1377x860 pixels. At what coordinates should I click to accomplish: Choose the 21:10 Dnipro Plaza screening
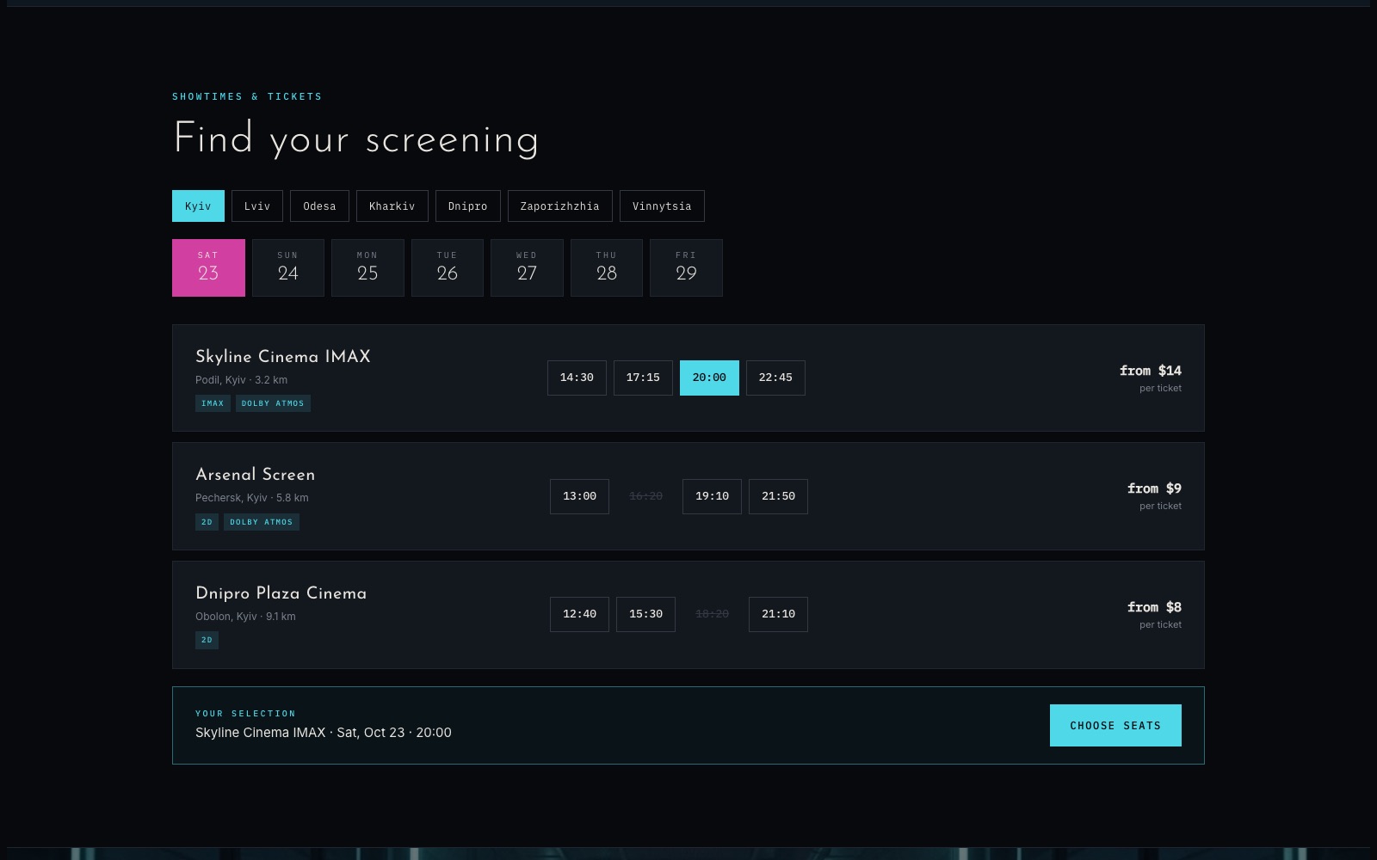pos(778,614)
